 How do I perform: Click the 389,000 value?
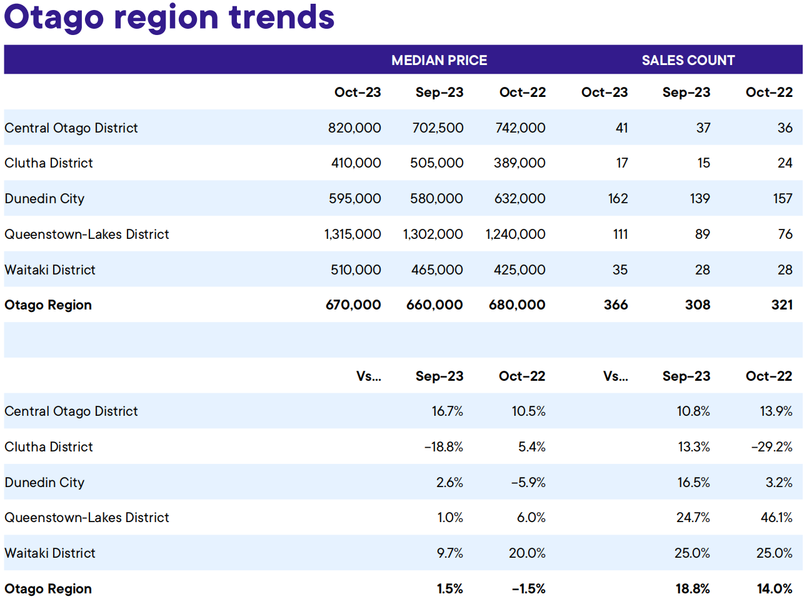point(519,163)
